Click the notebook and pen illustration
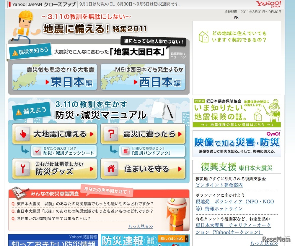 [164, 111]
